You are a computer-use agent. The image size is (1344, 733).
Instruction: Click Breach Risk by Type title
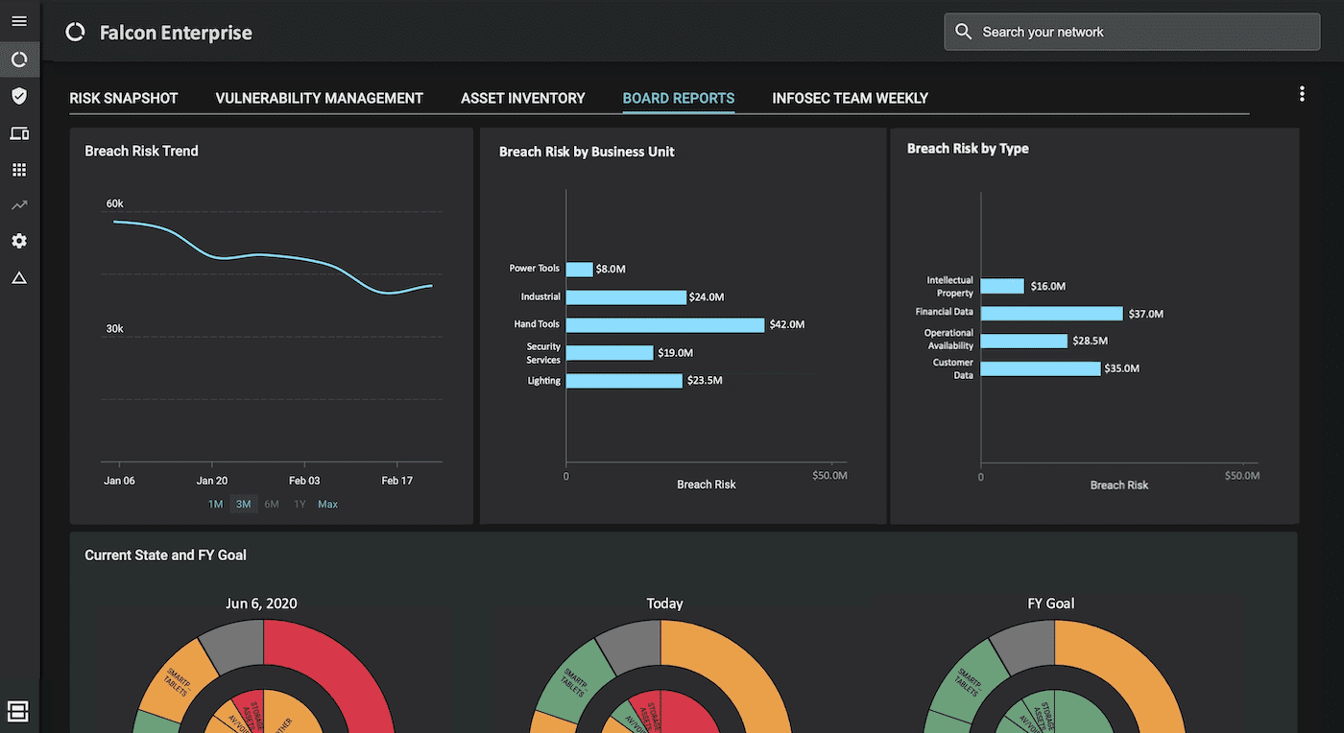968,149
